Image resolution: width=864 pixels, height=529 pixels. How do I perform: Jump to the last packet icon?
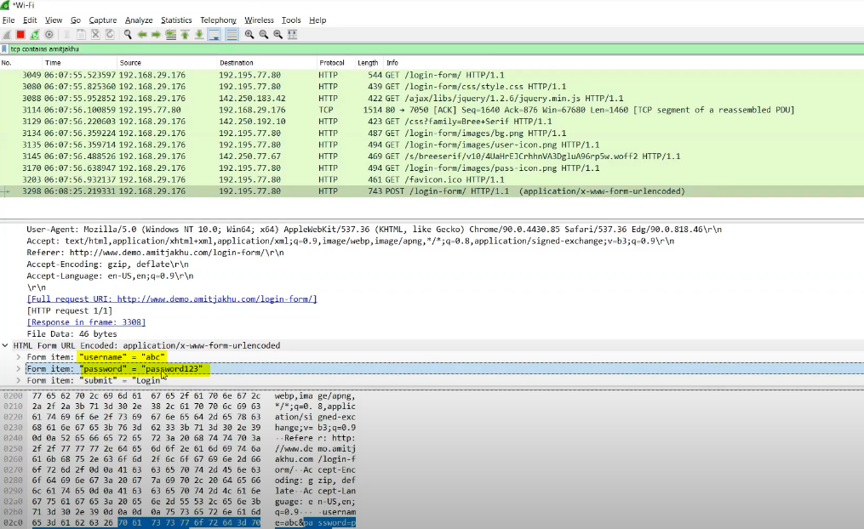[x=199, y=35]
